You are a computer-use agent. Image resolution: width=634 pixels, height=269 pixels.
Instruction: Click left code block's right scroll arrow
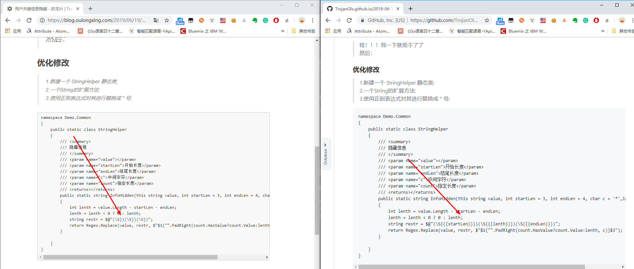pos(267,257)
